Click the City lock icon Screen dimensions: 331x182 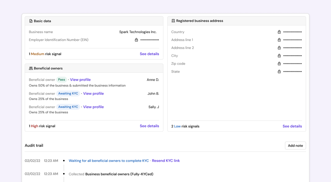tap(279, 55)
